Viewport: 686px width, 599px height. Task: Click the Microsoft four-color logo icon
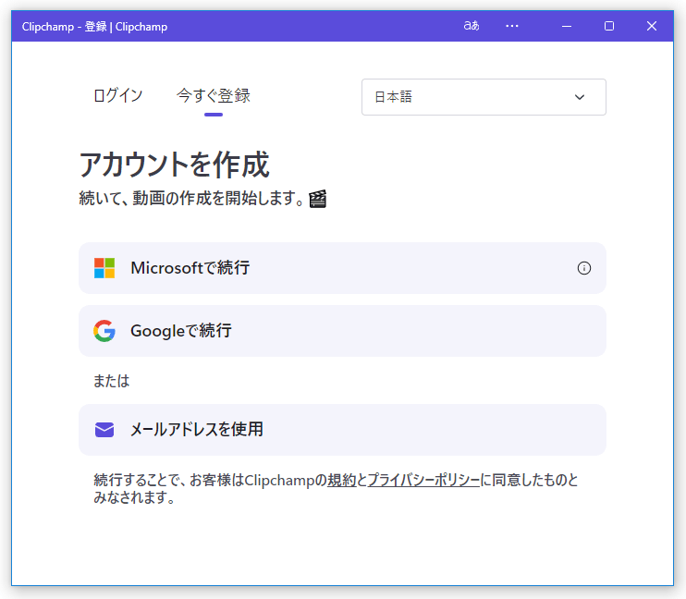104,268
